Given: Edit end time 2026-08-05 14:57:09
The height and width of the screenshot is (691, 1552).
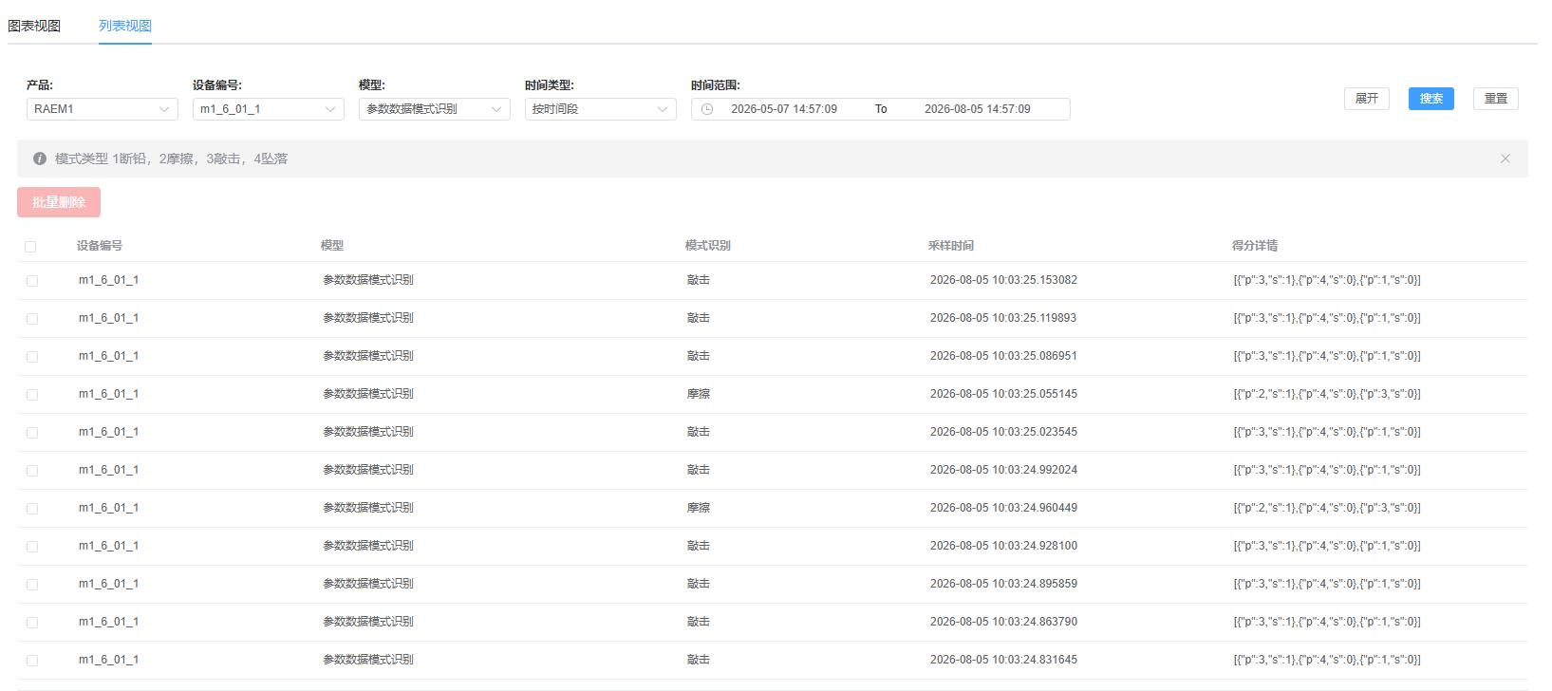Looking at the screenshot, I should coord(978,109).
